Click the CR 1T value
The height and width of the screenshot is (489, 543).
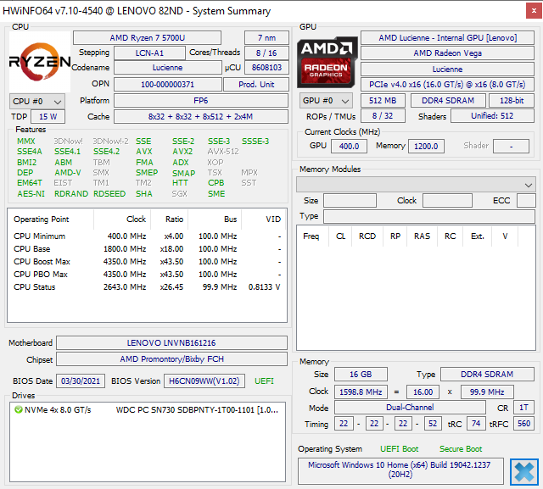point(523,408)
